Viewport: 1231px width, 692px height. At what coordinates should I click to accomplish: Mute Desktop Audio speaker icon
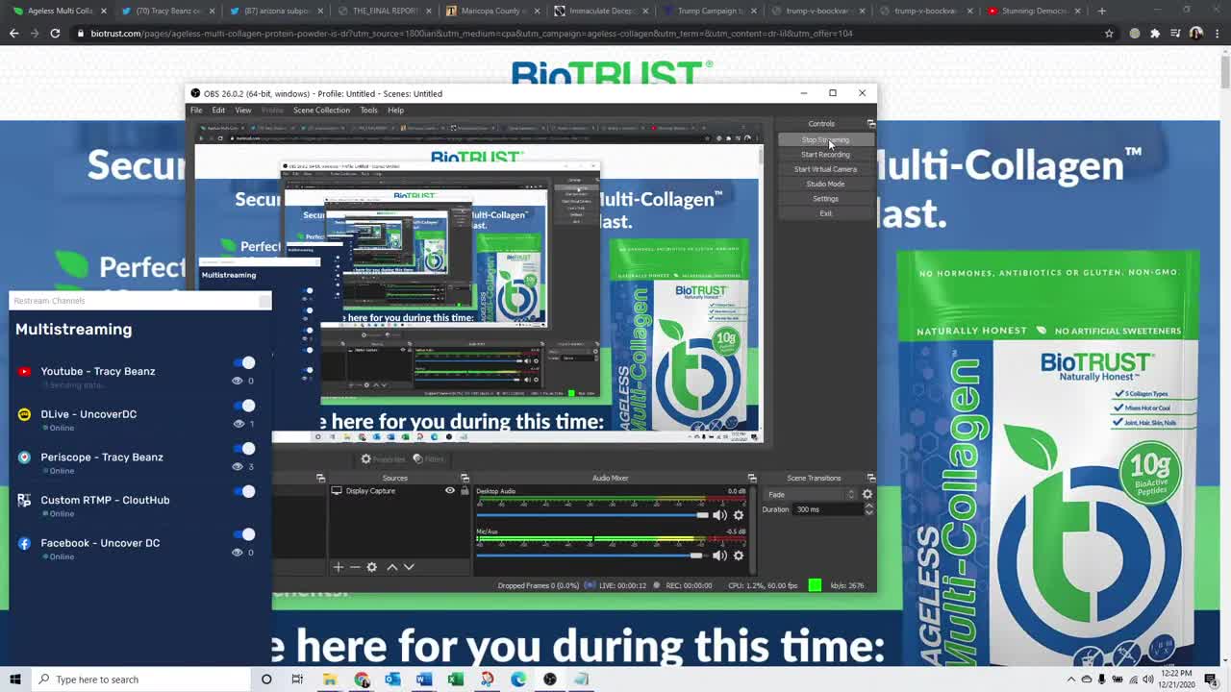tap(719, 515)
